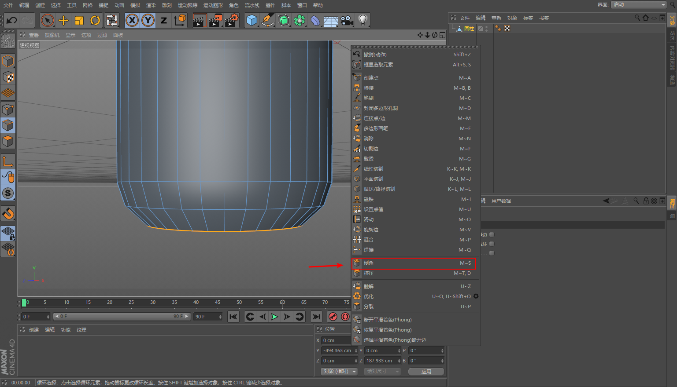Screen dimensions: 677x387
Task: Render the active view
Action: (x=199, y=20)
